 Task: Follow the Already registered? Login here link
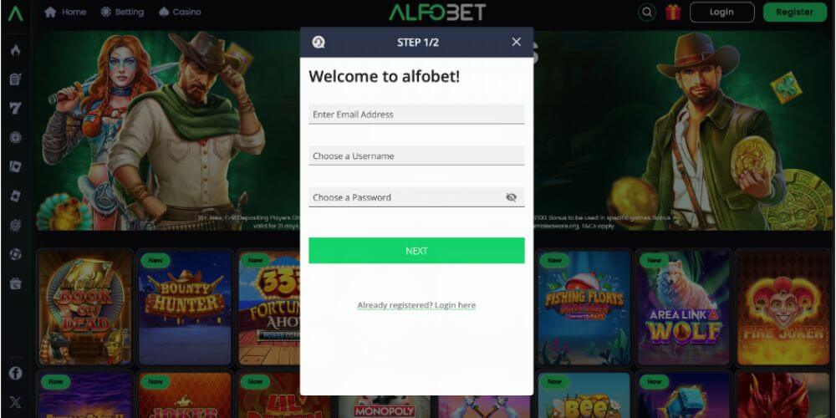(x=416, y=305)
